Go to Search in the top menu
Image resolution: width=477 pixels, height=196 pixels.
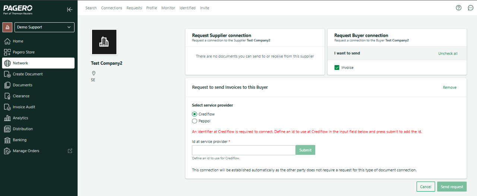(x=91, y=8)
